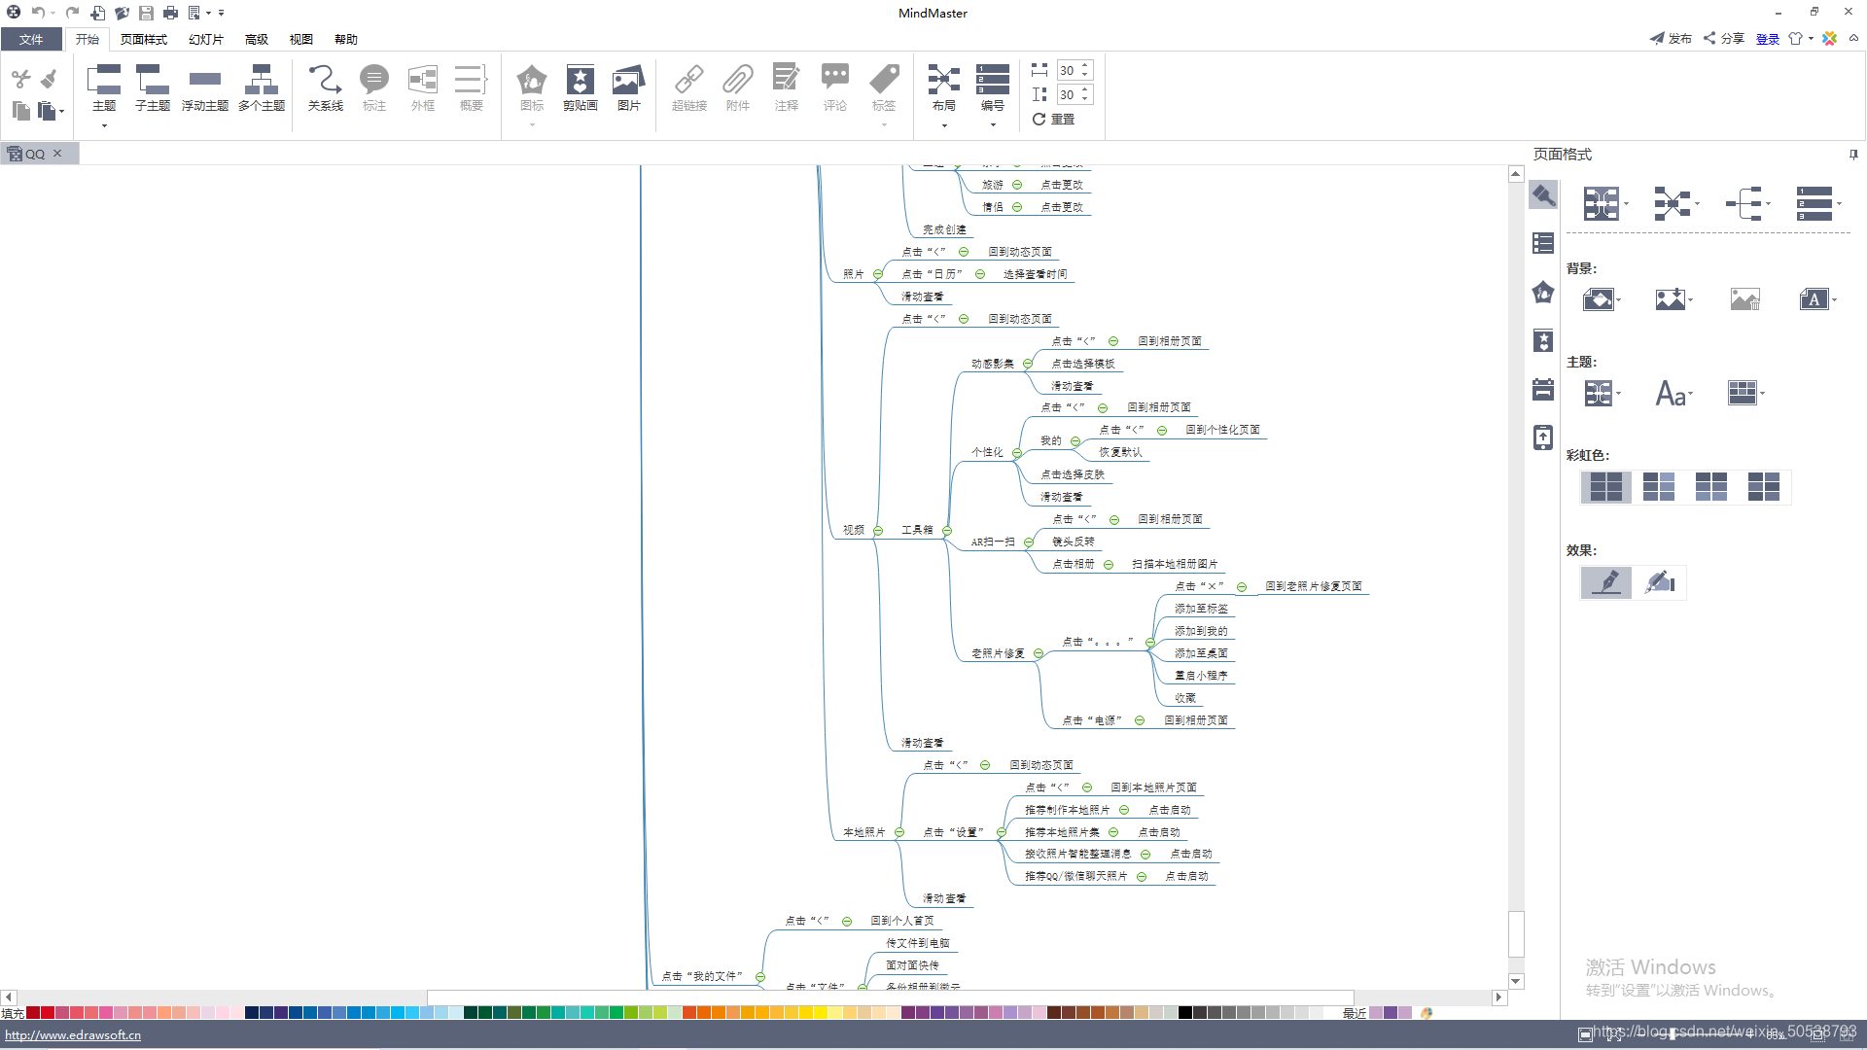Open the 页面样式 ribbon tab
Screen dimensions: 1867x1050
point(143,40)
